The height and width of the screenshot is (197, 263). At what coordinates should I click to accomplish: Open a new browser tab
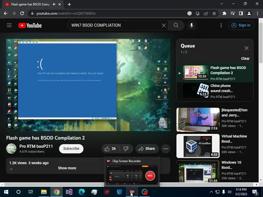[x=69, y=4]
